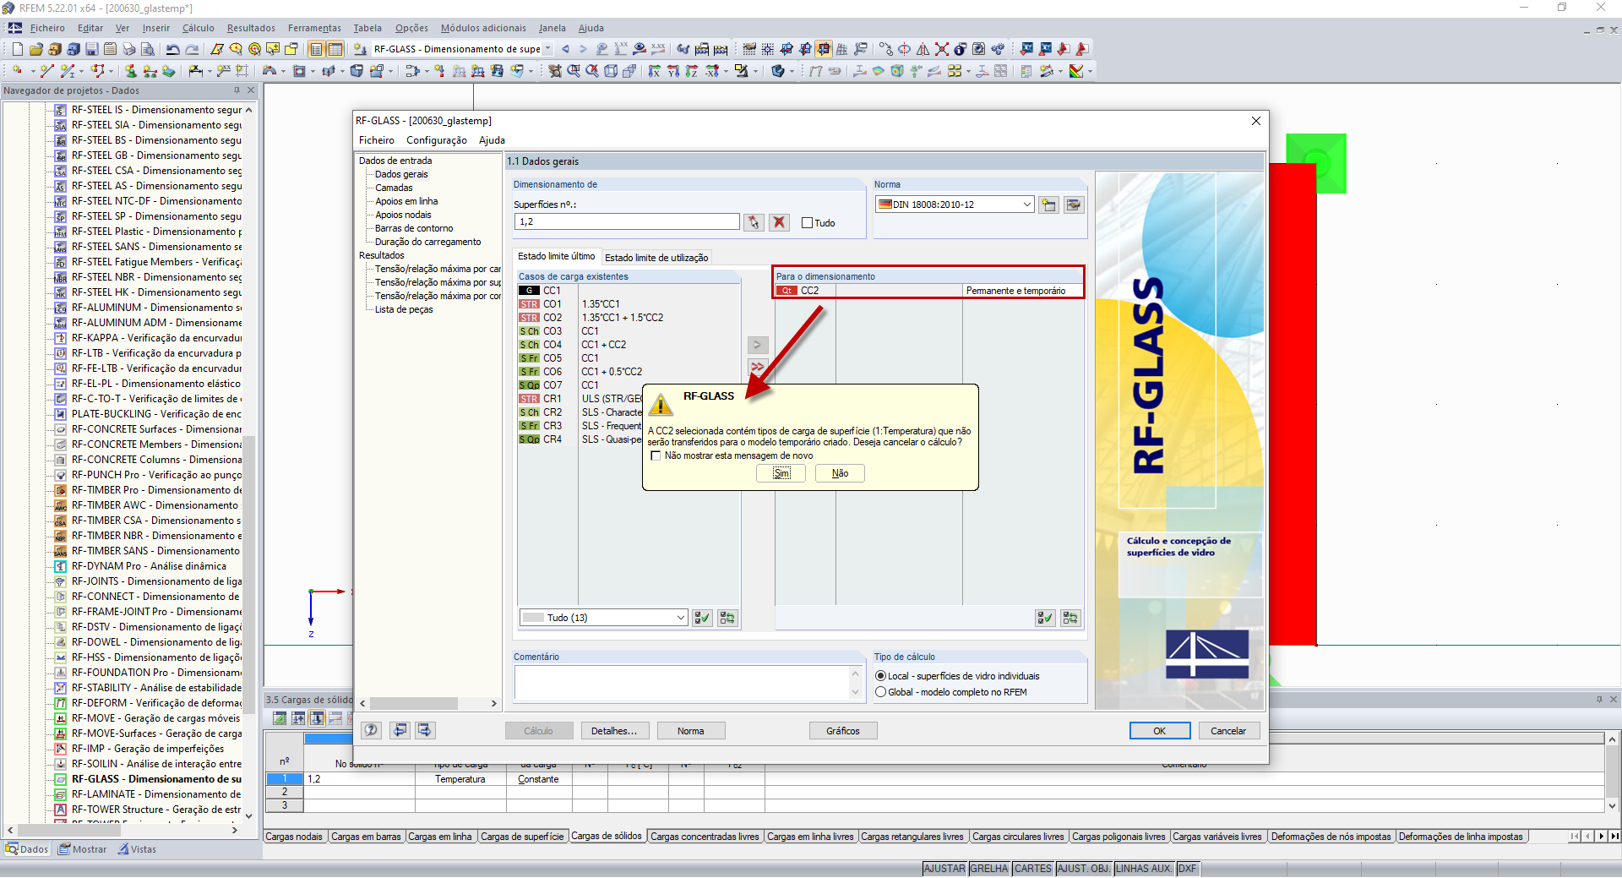Toggle CARTES mode in the status bar

tap(1033, 869)
